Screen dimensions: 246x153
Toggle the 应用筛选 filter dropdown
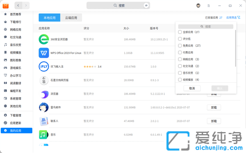233,18
